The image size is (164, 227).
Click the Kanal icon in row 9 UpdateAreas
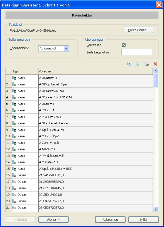coord(14,130)
